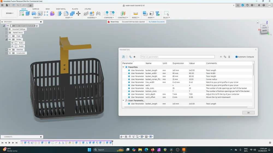Select the Press Pull tool
This screenshot has width=273, height=153.
(60, 13)
